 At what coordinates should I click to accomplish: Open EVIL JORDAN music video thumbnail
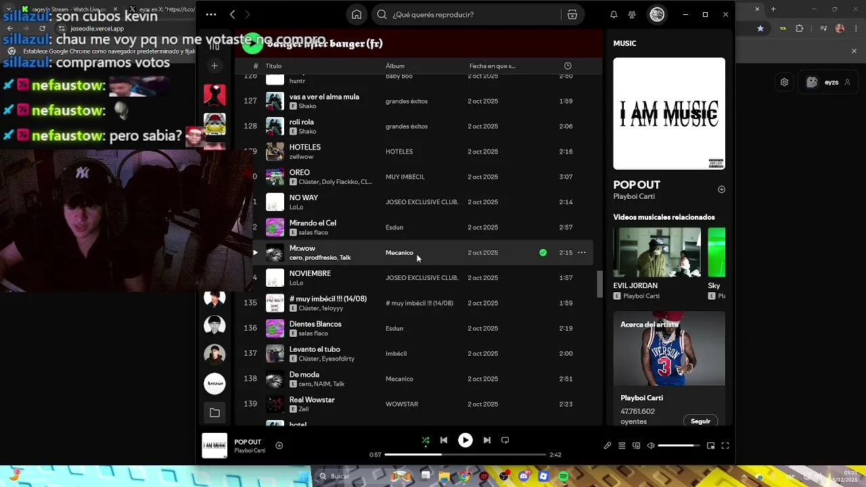[657, 252]
